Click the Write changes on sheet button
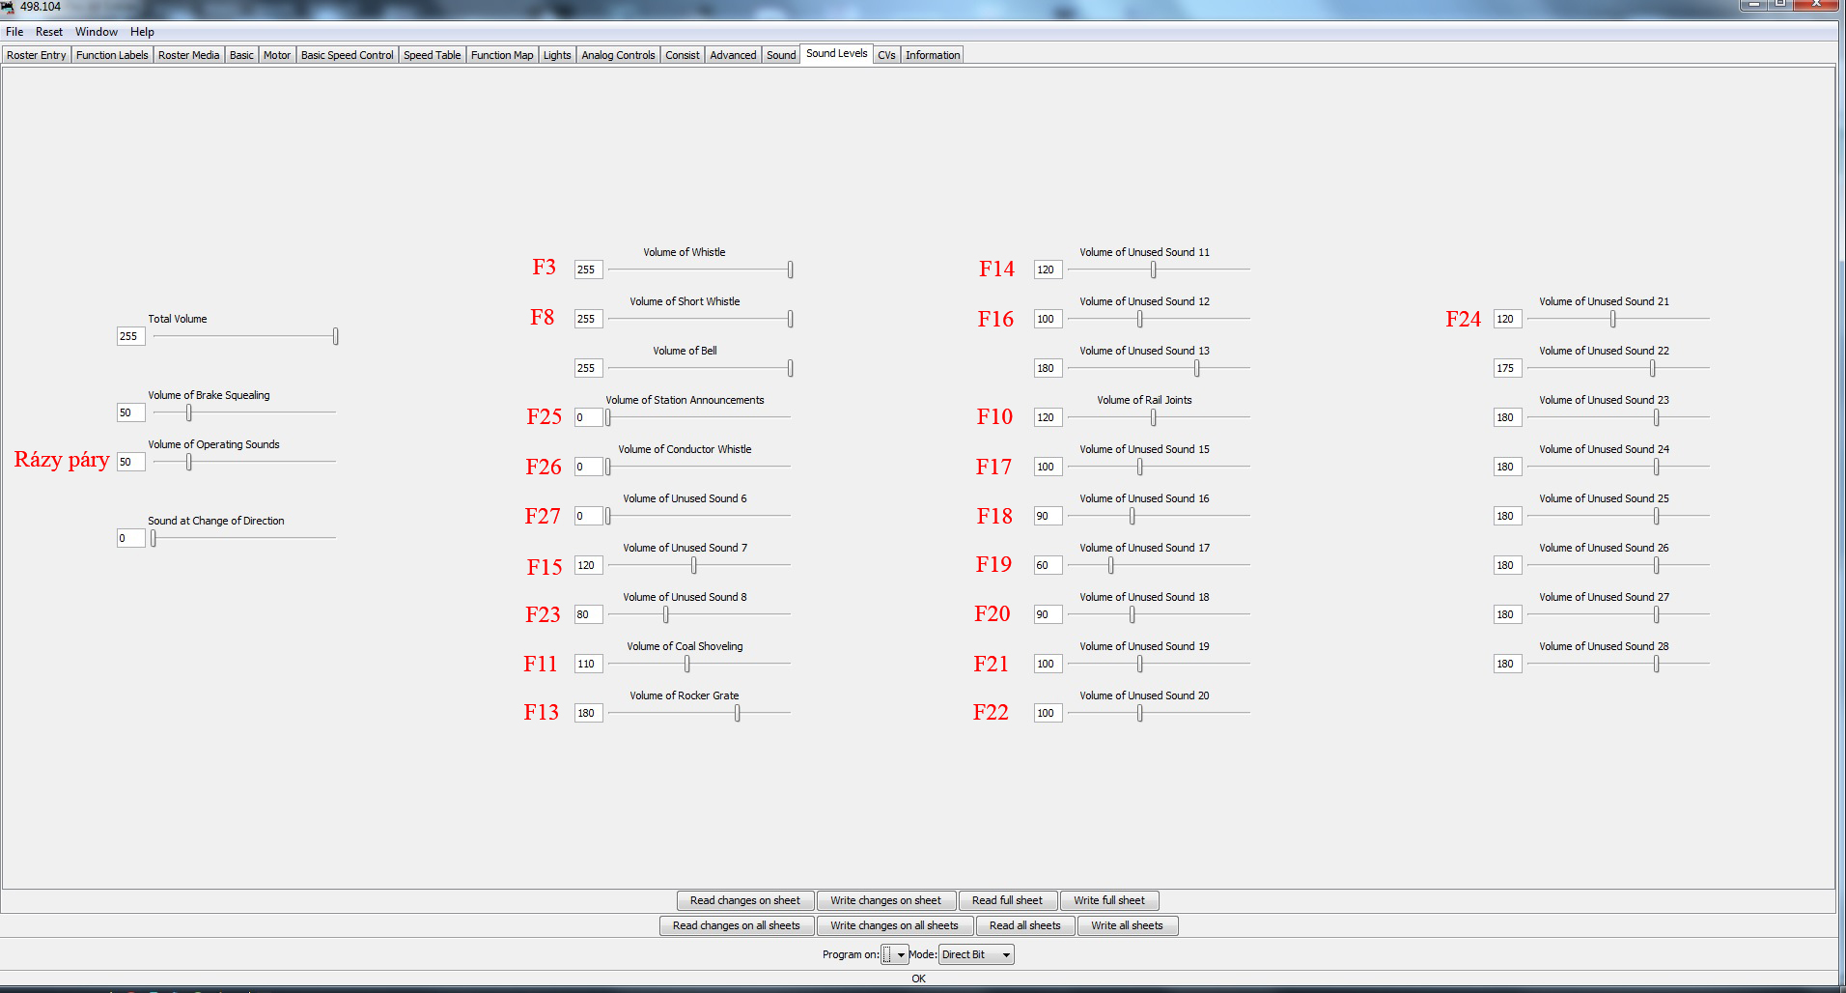Viewport: 1846px width, 993px height. point(885,900)
